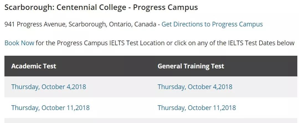Screen dimensions: 299x123
Task: Click the 941 Progress Avenue address text
Action: tap(35, 25)
